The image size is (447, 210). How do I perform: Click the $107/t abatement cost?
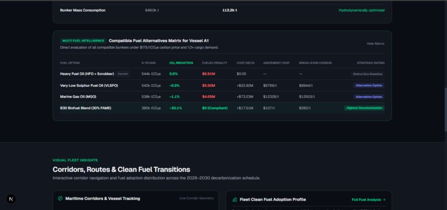click(269, 108)
